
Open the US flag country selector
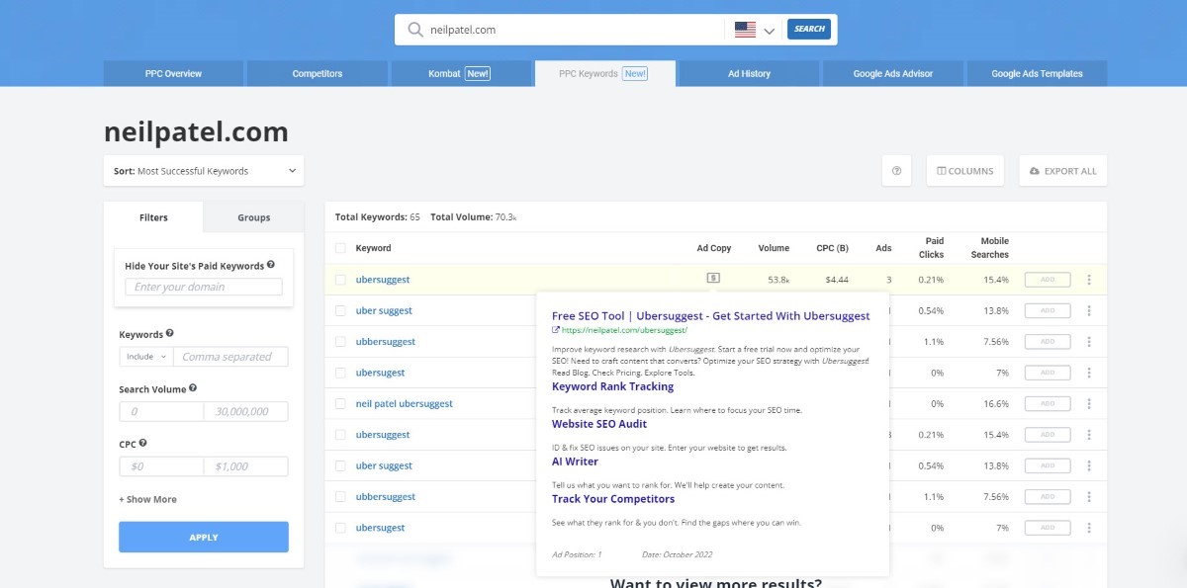[755, 30]
